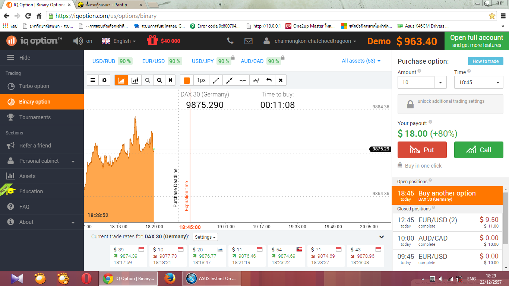The height and width of the screenshot is (286, 509).
Task: Open the envelope message icon
Action: click(248, 41)
